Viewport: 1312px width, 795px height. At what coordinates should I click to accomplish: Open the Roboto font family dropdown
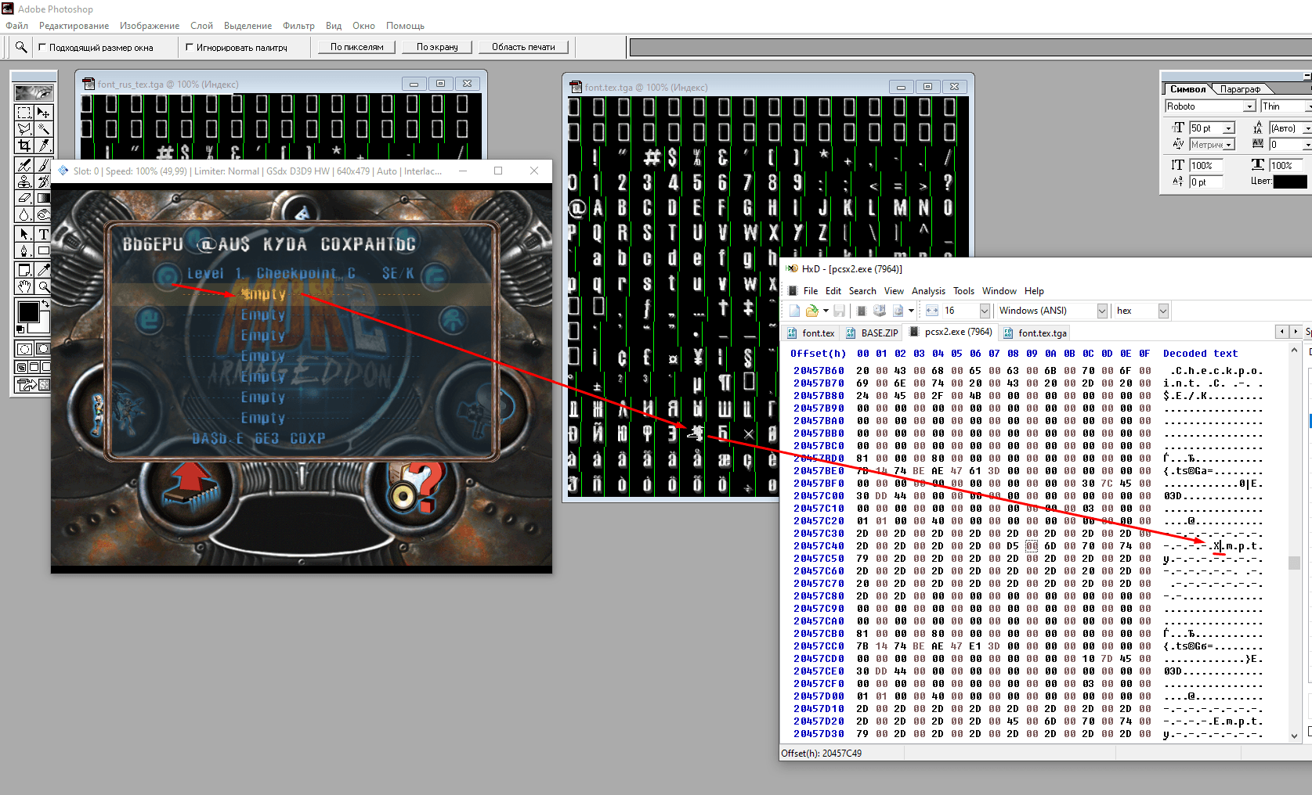(x=1249, y=106)
